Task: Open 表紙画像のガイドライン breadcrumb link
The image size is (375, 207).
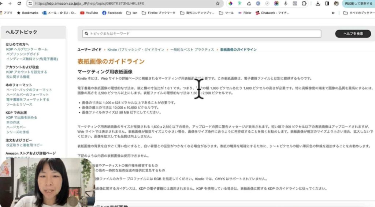Action: click(x=238, y=50)
